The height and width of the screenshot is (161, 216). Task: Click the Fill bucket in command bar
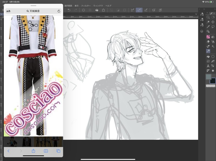97,10
